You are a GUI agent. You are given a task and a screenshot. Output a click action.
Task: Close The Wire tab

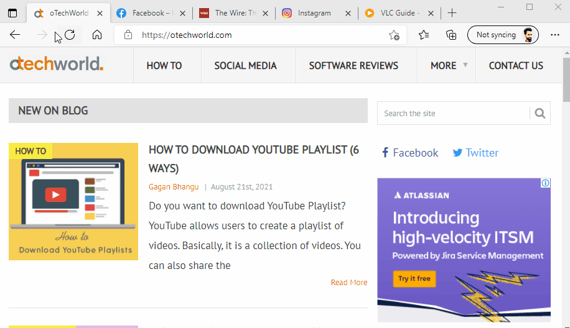click(265, 14)
